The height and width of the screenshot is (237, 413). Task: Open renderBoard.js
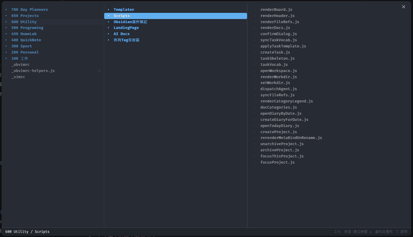(x=276, y=10)
